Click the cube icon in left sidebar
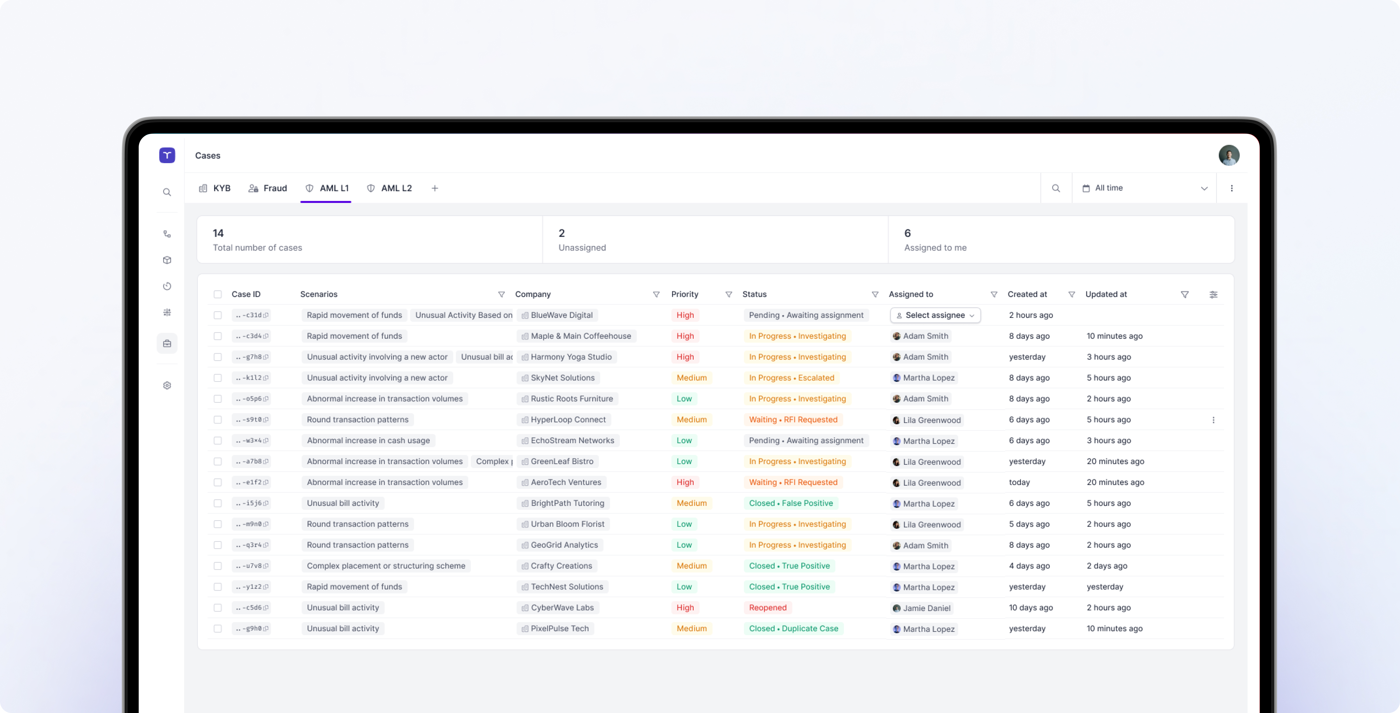The width and height of the screenshot is (1400, 713). point(167,260)
